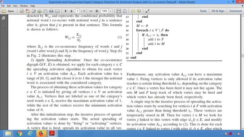This screenshot has height=137, width=244.
Task: Open the zoom level dropdown arrow
Action: pyautogui.click(x=111, y=11)
